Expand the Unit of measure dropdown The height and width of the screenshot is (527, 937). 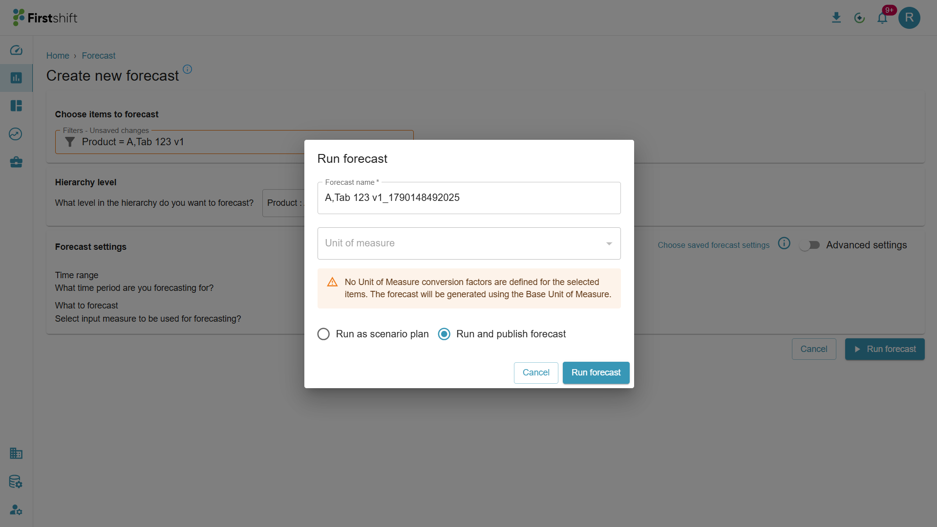click(469, 243)
